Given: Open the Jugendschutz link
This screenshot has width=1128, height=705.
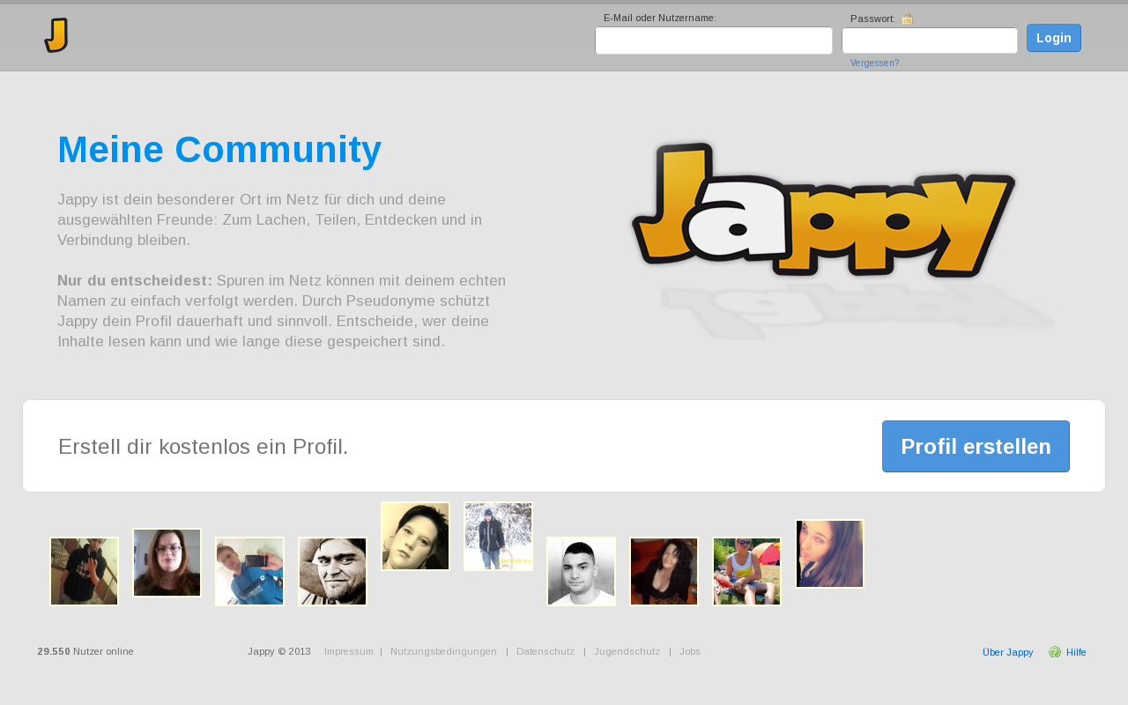Looking at the screenshot, I should pyautogui.click(x=627, y=651).
